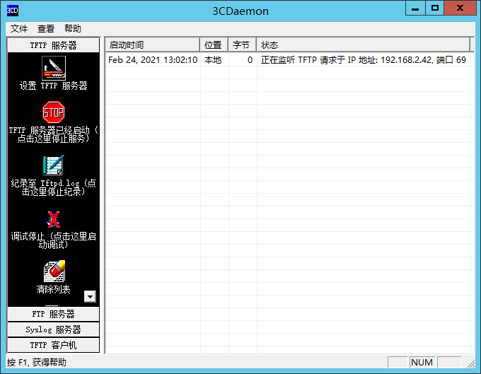Click the 设置 TFTP 服务器 label
This screenshot has width=481, height=374.
(x=53, y=86)
